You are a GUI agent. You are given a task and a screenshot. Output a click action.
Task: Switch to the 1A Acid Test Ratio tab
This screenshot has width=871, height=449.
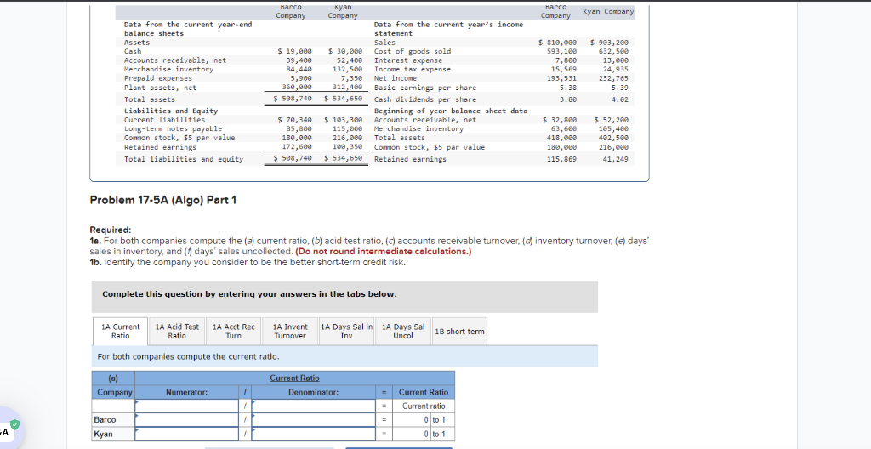point(177,331)
